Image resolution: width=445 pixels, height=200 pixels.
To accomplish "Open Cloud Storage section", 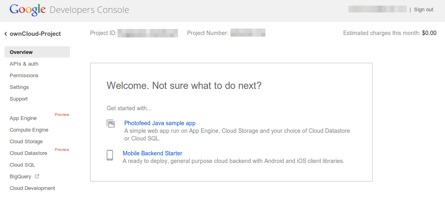I will [x=26, y=142].
